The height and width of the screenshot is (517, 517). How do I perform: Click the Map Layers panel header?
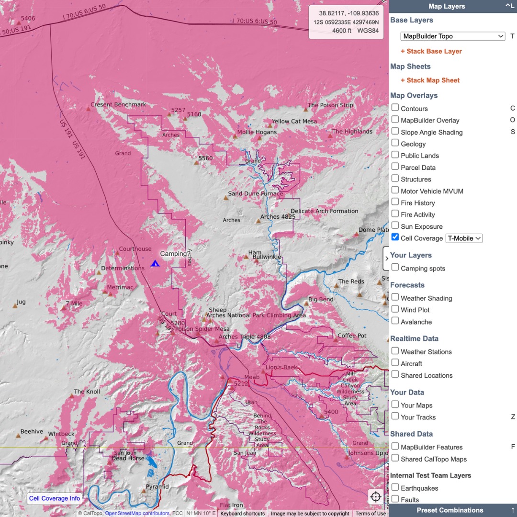tap(453, 6)
